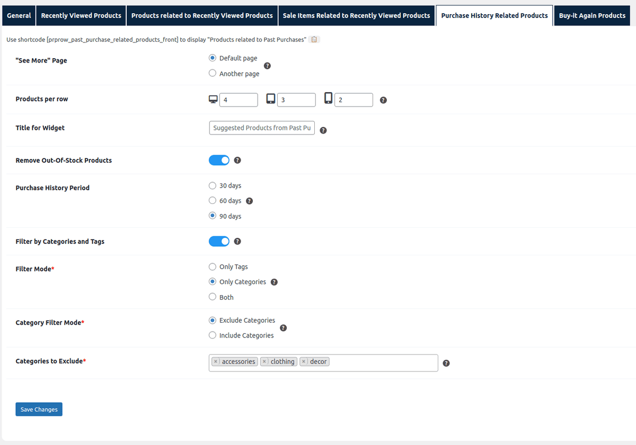Click the Save Changes button
The image size is (636, 445).
click(39, 409)
